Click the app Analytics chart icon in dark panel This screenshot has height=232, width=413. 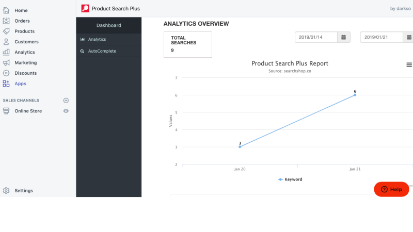[x=83, y=39]
